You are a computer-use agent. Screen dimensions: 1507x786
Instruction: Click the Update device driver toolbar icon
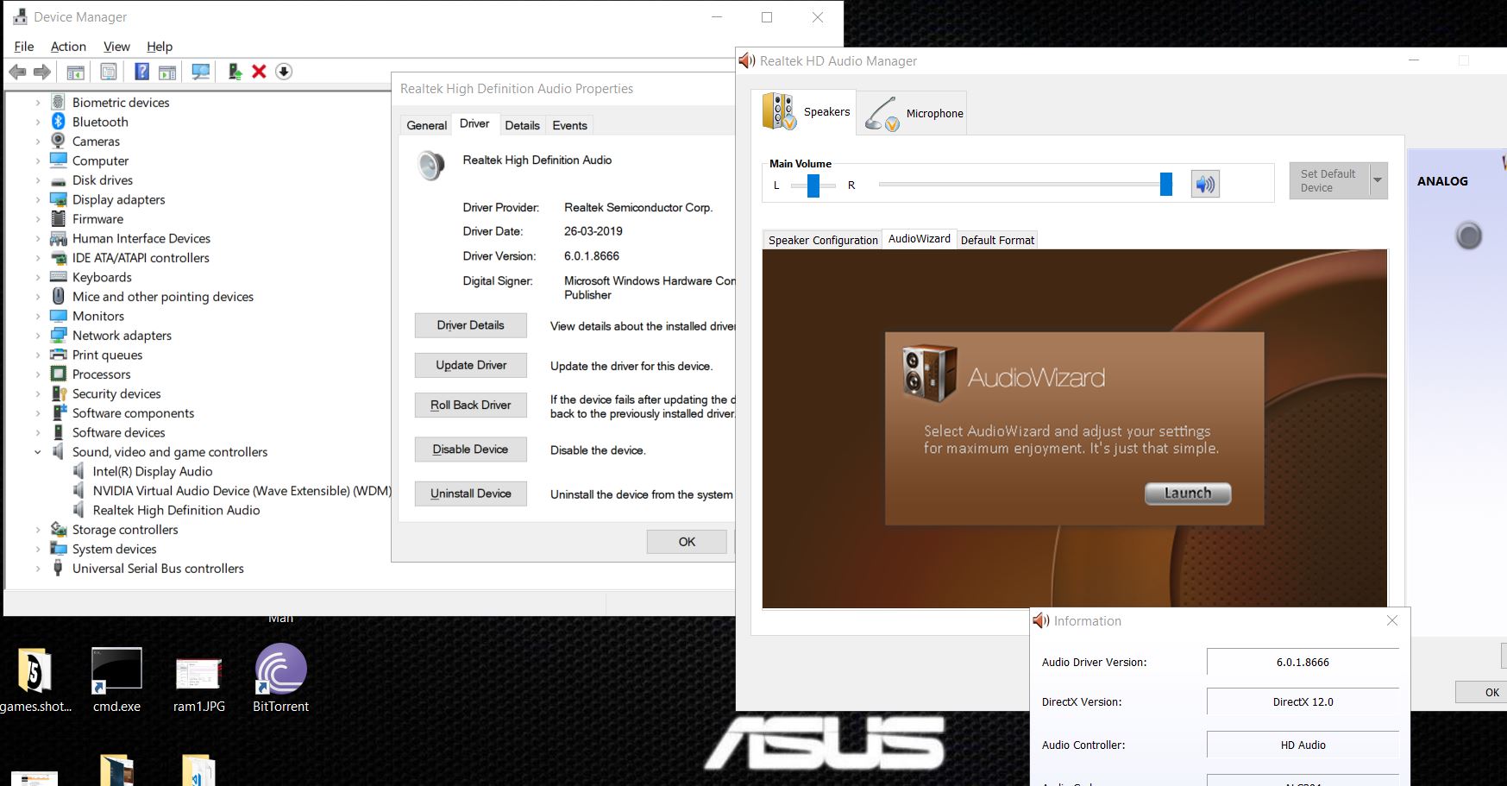(x=234, y=72)
